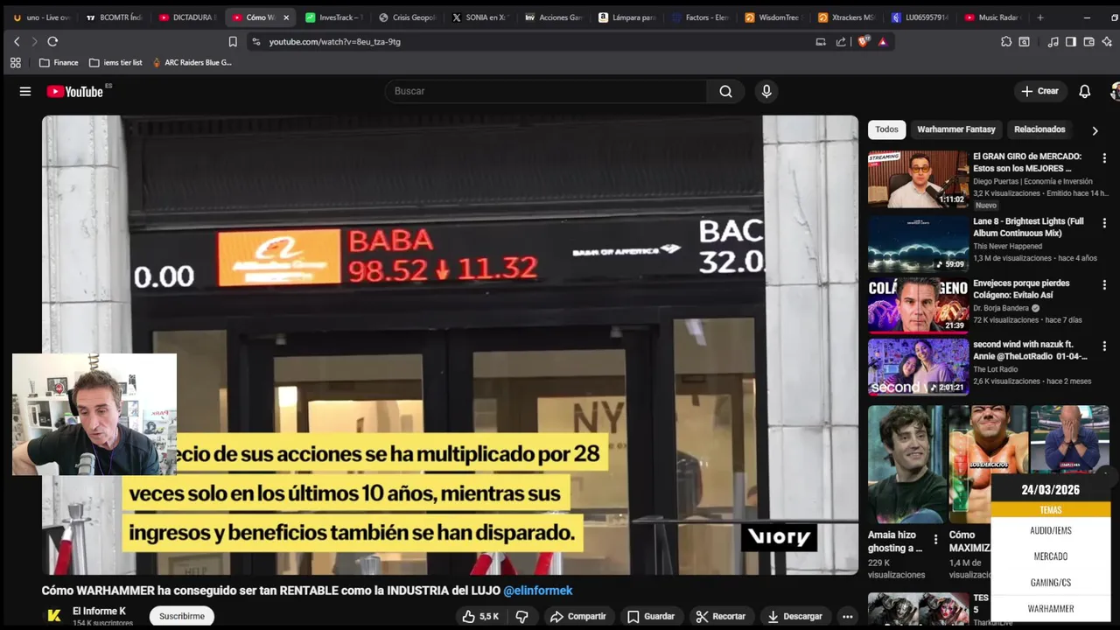The width and height of the screenshot is (1120, 630).
Task: Select the Warhammer Fantasy chip
Action: [955, 129]
